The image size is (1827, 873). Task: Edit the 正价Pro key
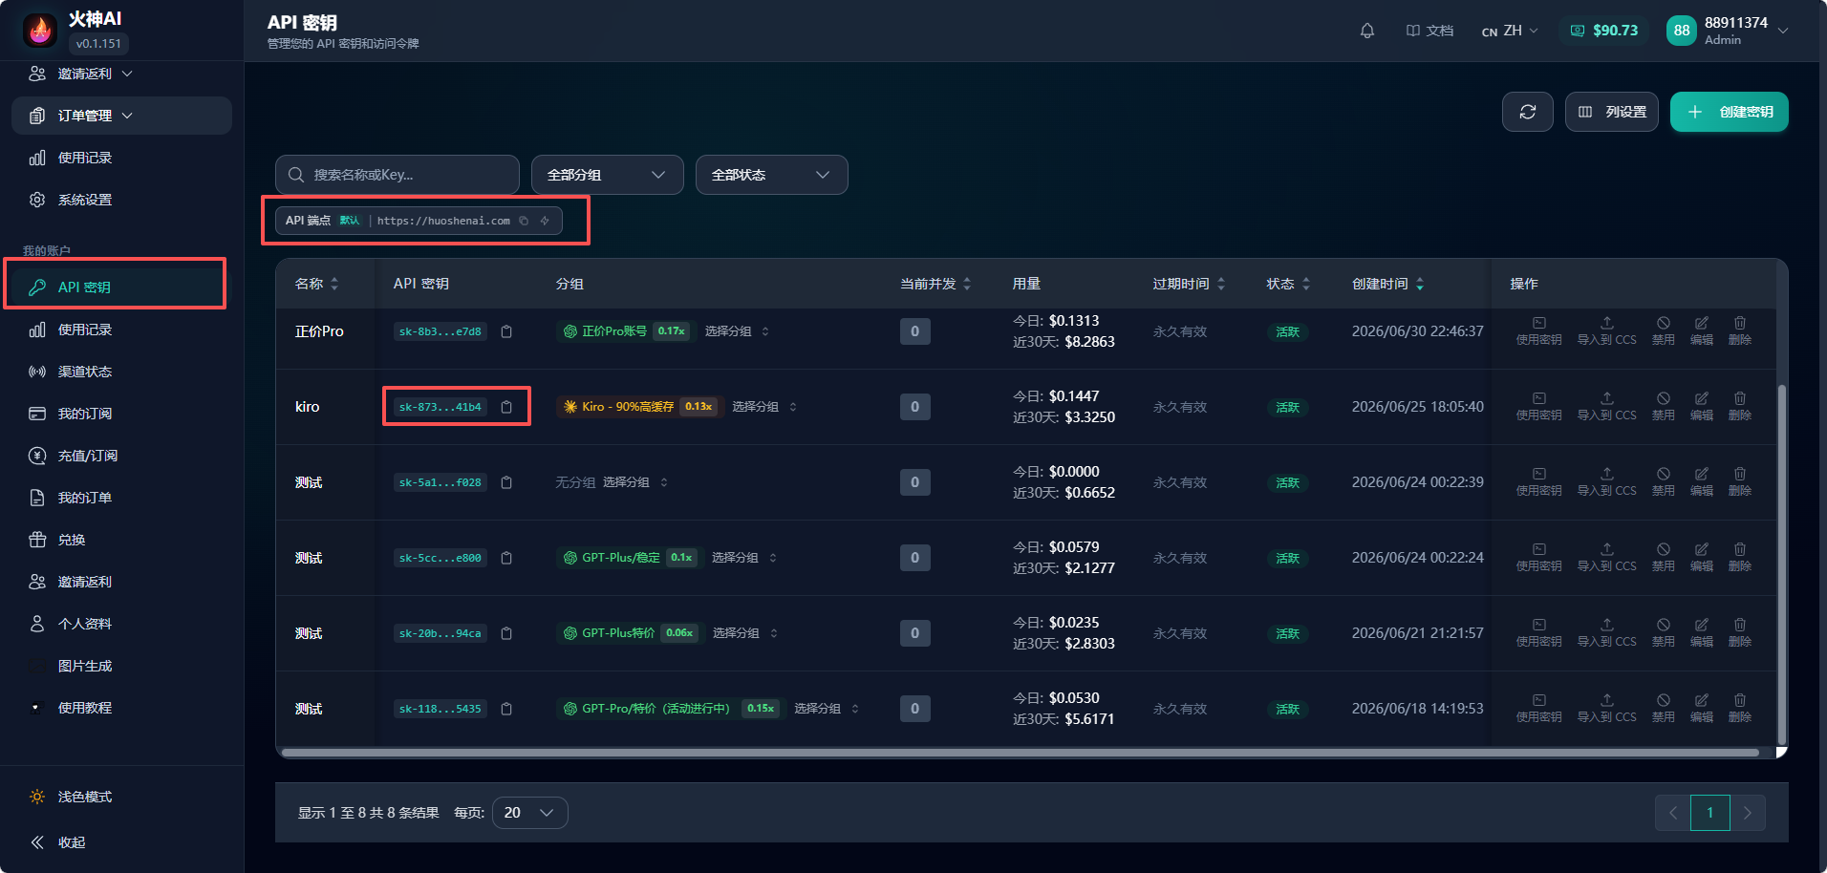click(1702, 330)
